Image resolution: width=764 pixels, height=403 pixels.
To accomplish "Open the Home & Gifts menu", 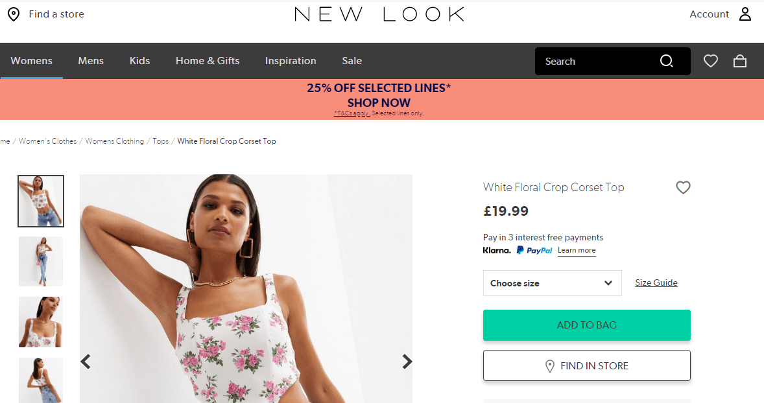I will [x=208, y=61].
